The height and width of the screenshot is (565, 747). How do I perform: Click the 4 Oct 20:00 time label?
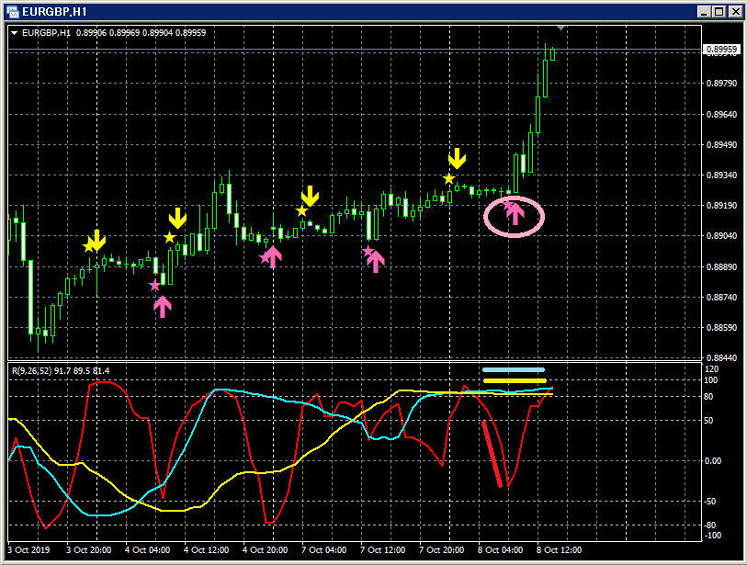[265, 549]
